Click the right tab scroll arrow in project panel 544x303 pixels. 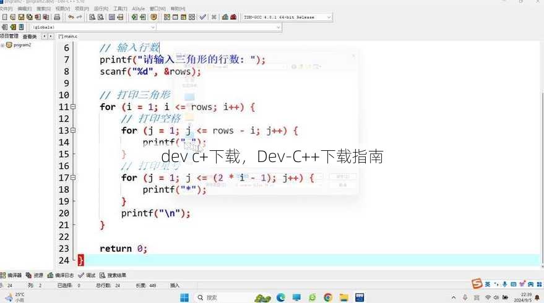click(51, 36)
